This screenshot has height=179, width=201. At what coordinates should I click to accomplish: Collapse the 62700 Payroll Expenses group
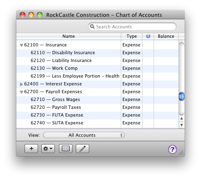(21, 92)
